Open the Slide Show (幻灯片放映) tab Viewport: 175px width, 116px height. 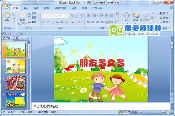60,8
